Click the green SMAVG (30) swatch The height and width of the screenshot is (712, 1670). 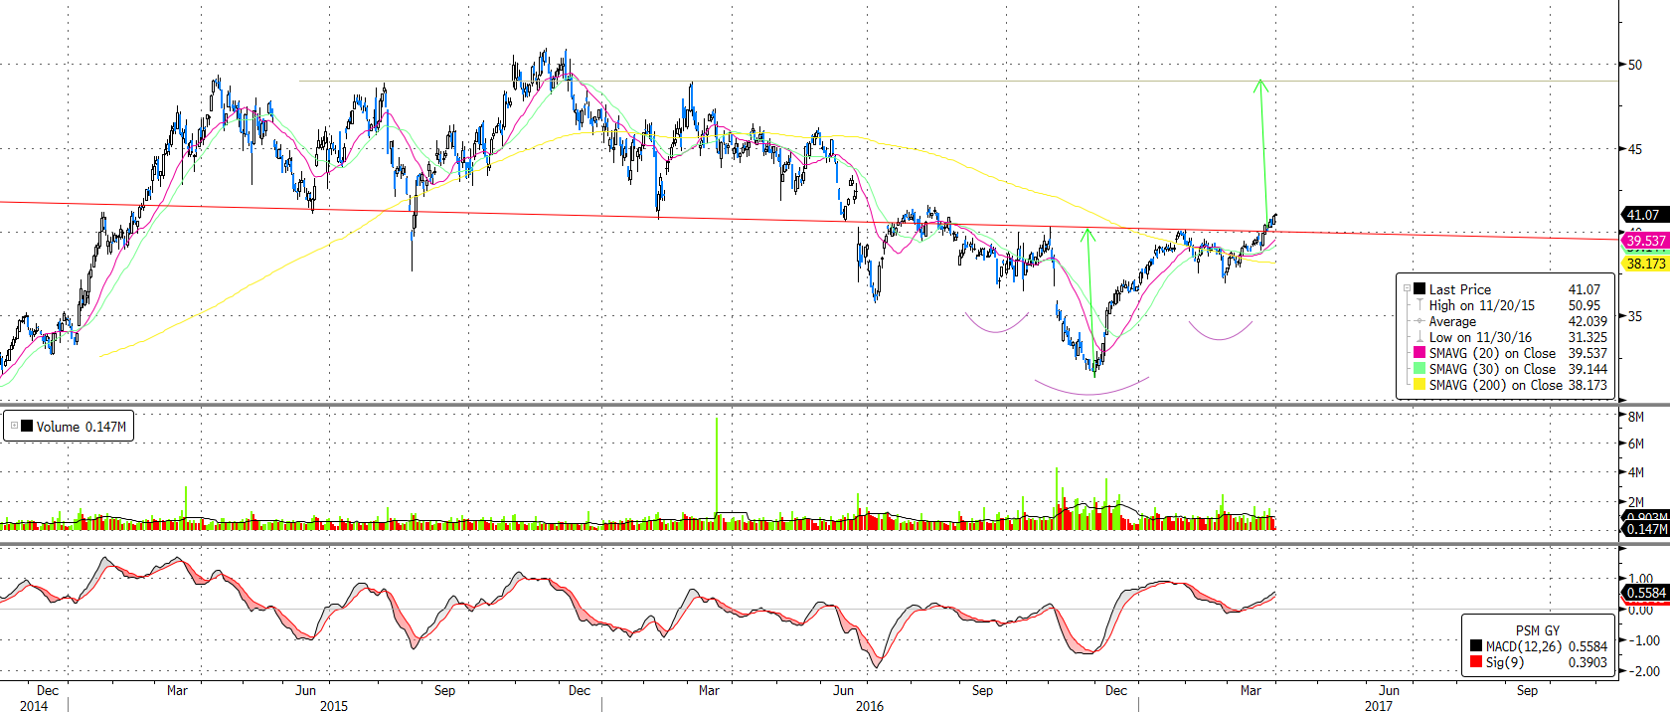pyautogui.click(x=1419, y=369)
